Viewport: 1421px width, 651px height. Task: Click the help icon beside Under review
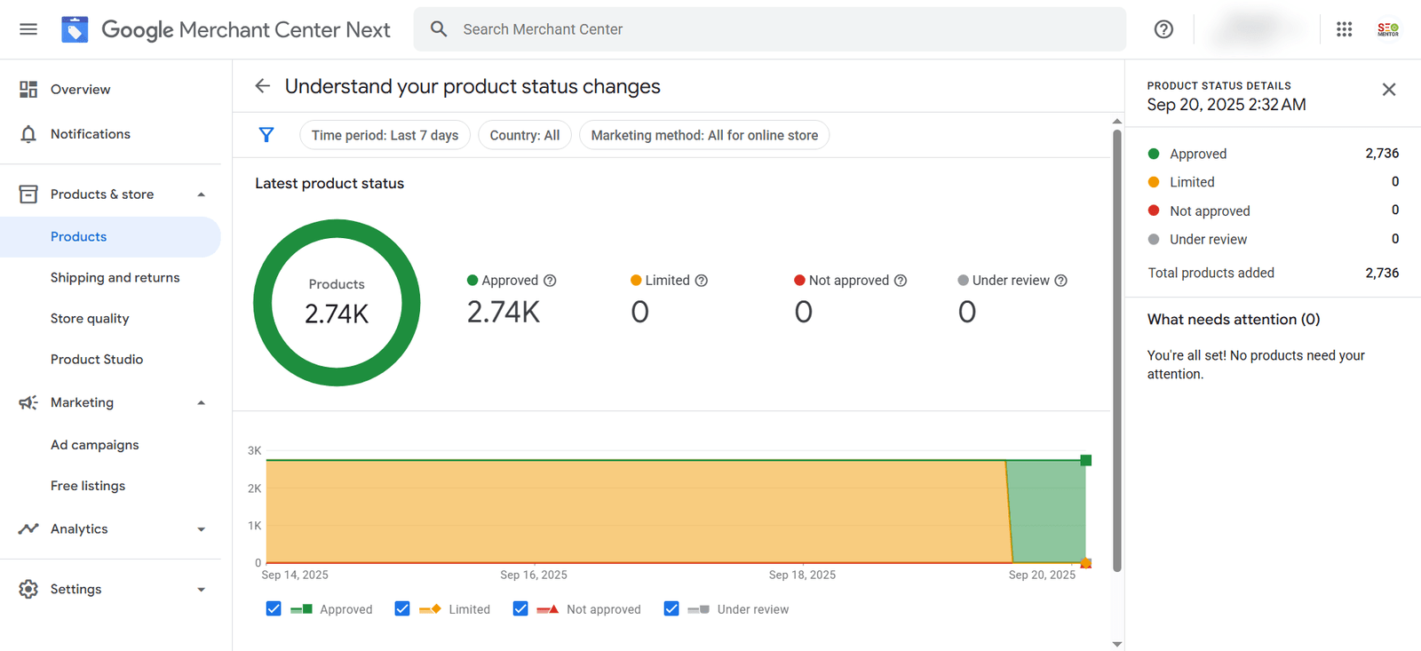pyautogui.click(x=1060, y=281)
